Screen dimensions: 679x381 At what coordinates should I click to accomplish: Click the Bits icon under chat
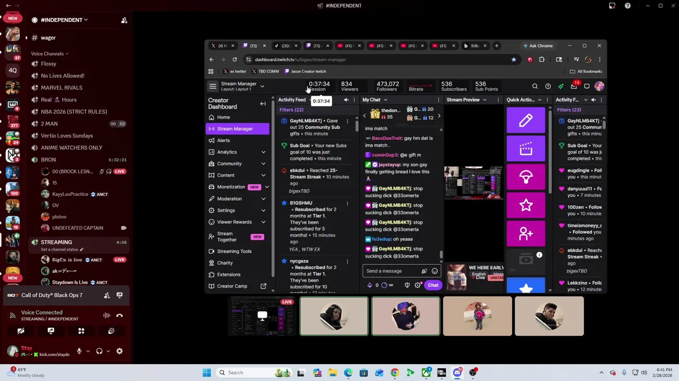(370, 285)
